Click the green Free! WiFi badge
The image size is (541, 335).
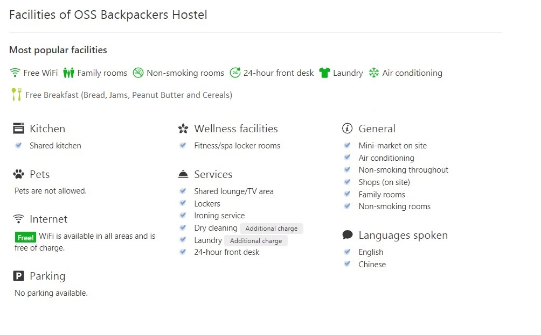[25, 237]
